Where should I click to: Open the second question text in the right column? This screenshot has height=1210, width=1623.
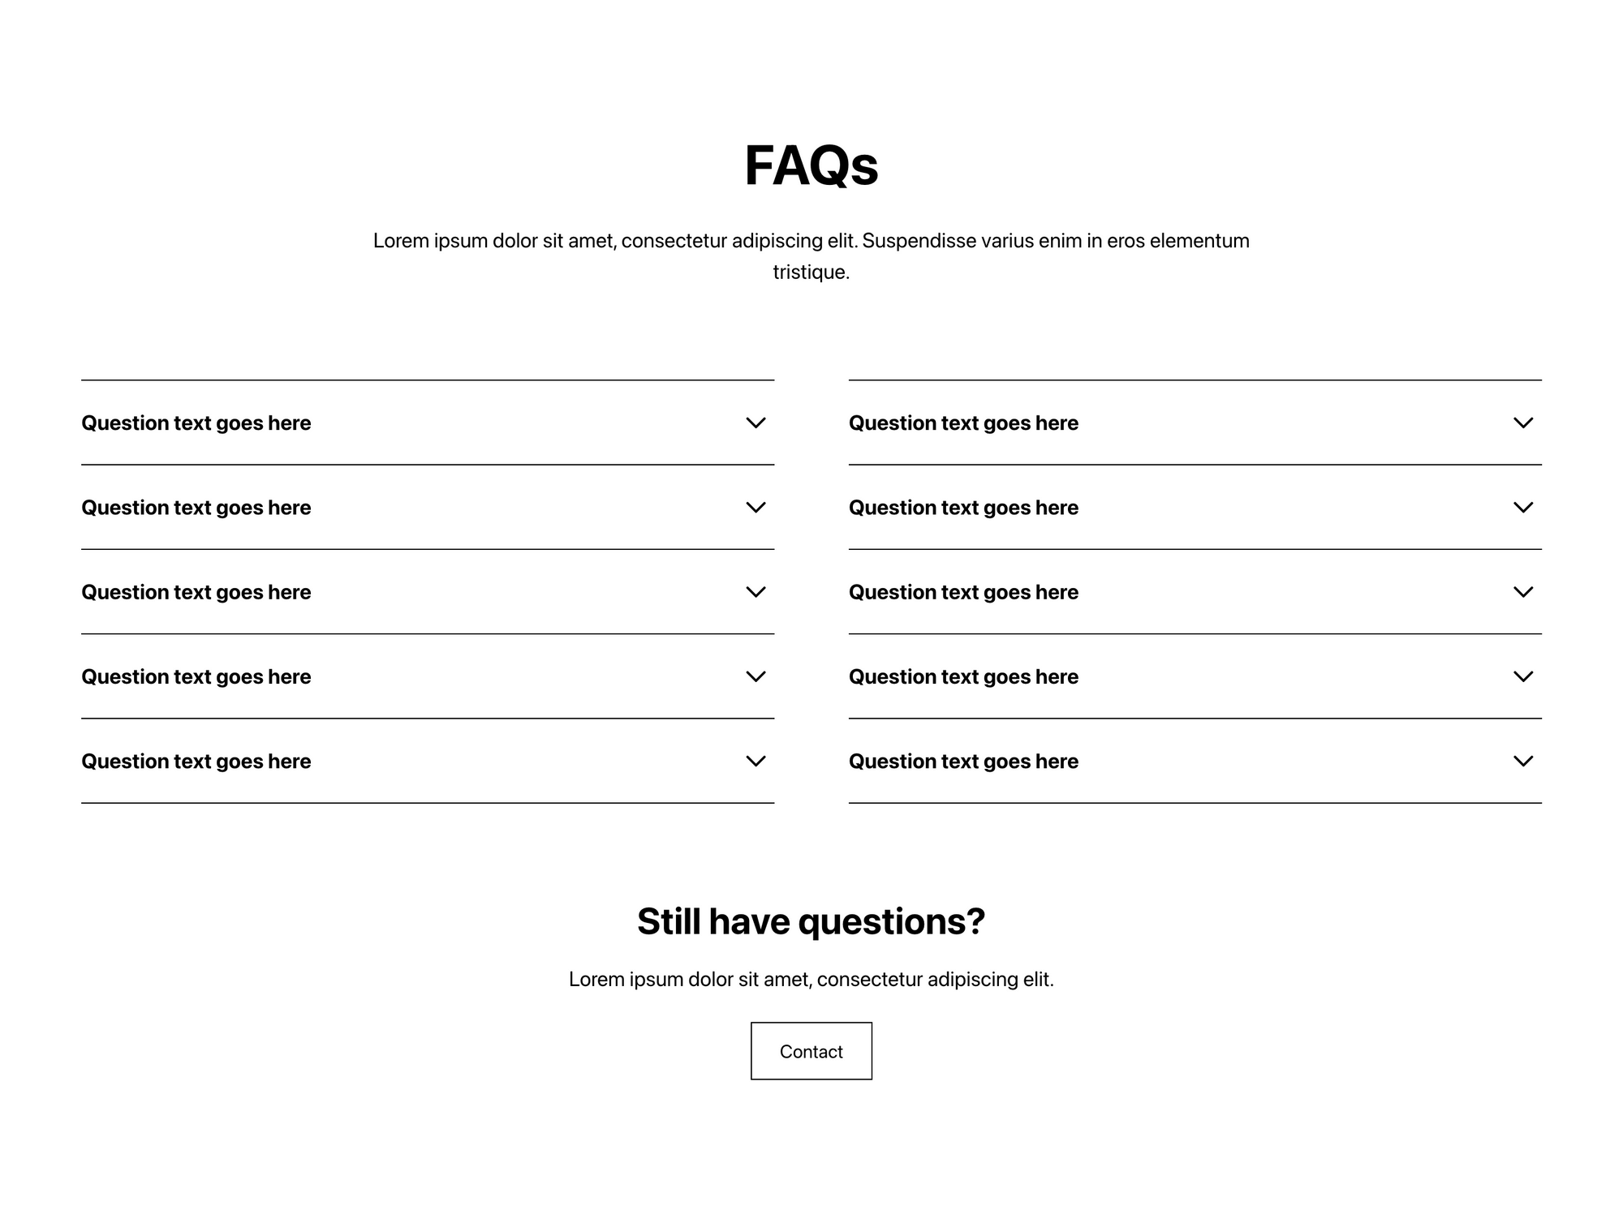point(963,508)
